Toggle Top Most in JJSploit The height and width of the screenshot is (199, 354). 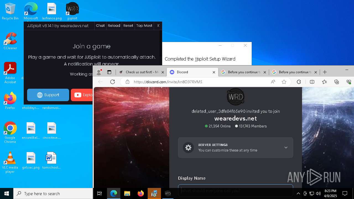click(x=144, y=26)
